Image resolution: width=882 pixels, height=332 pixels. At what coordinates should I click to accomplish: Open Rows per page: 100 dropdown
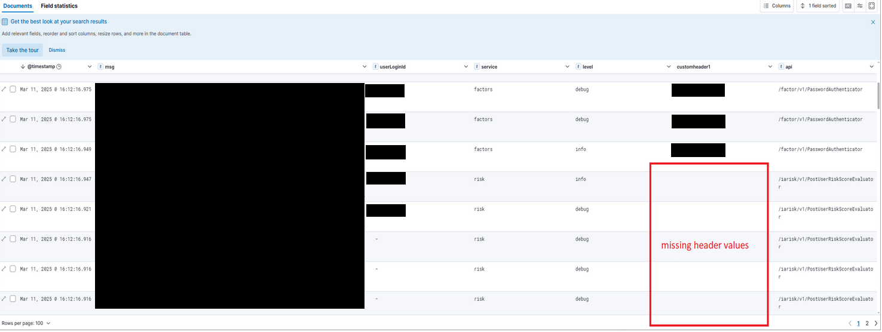(26, 323)
